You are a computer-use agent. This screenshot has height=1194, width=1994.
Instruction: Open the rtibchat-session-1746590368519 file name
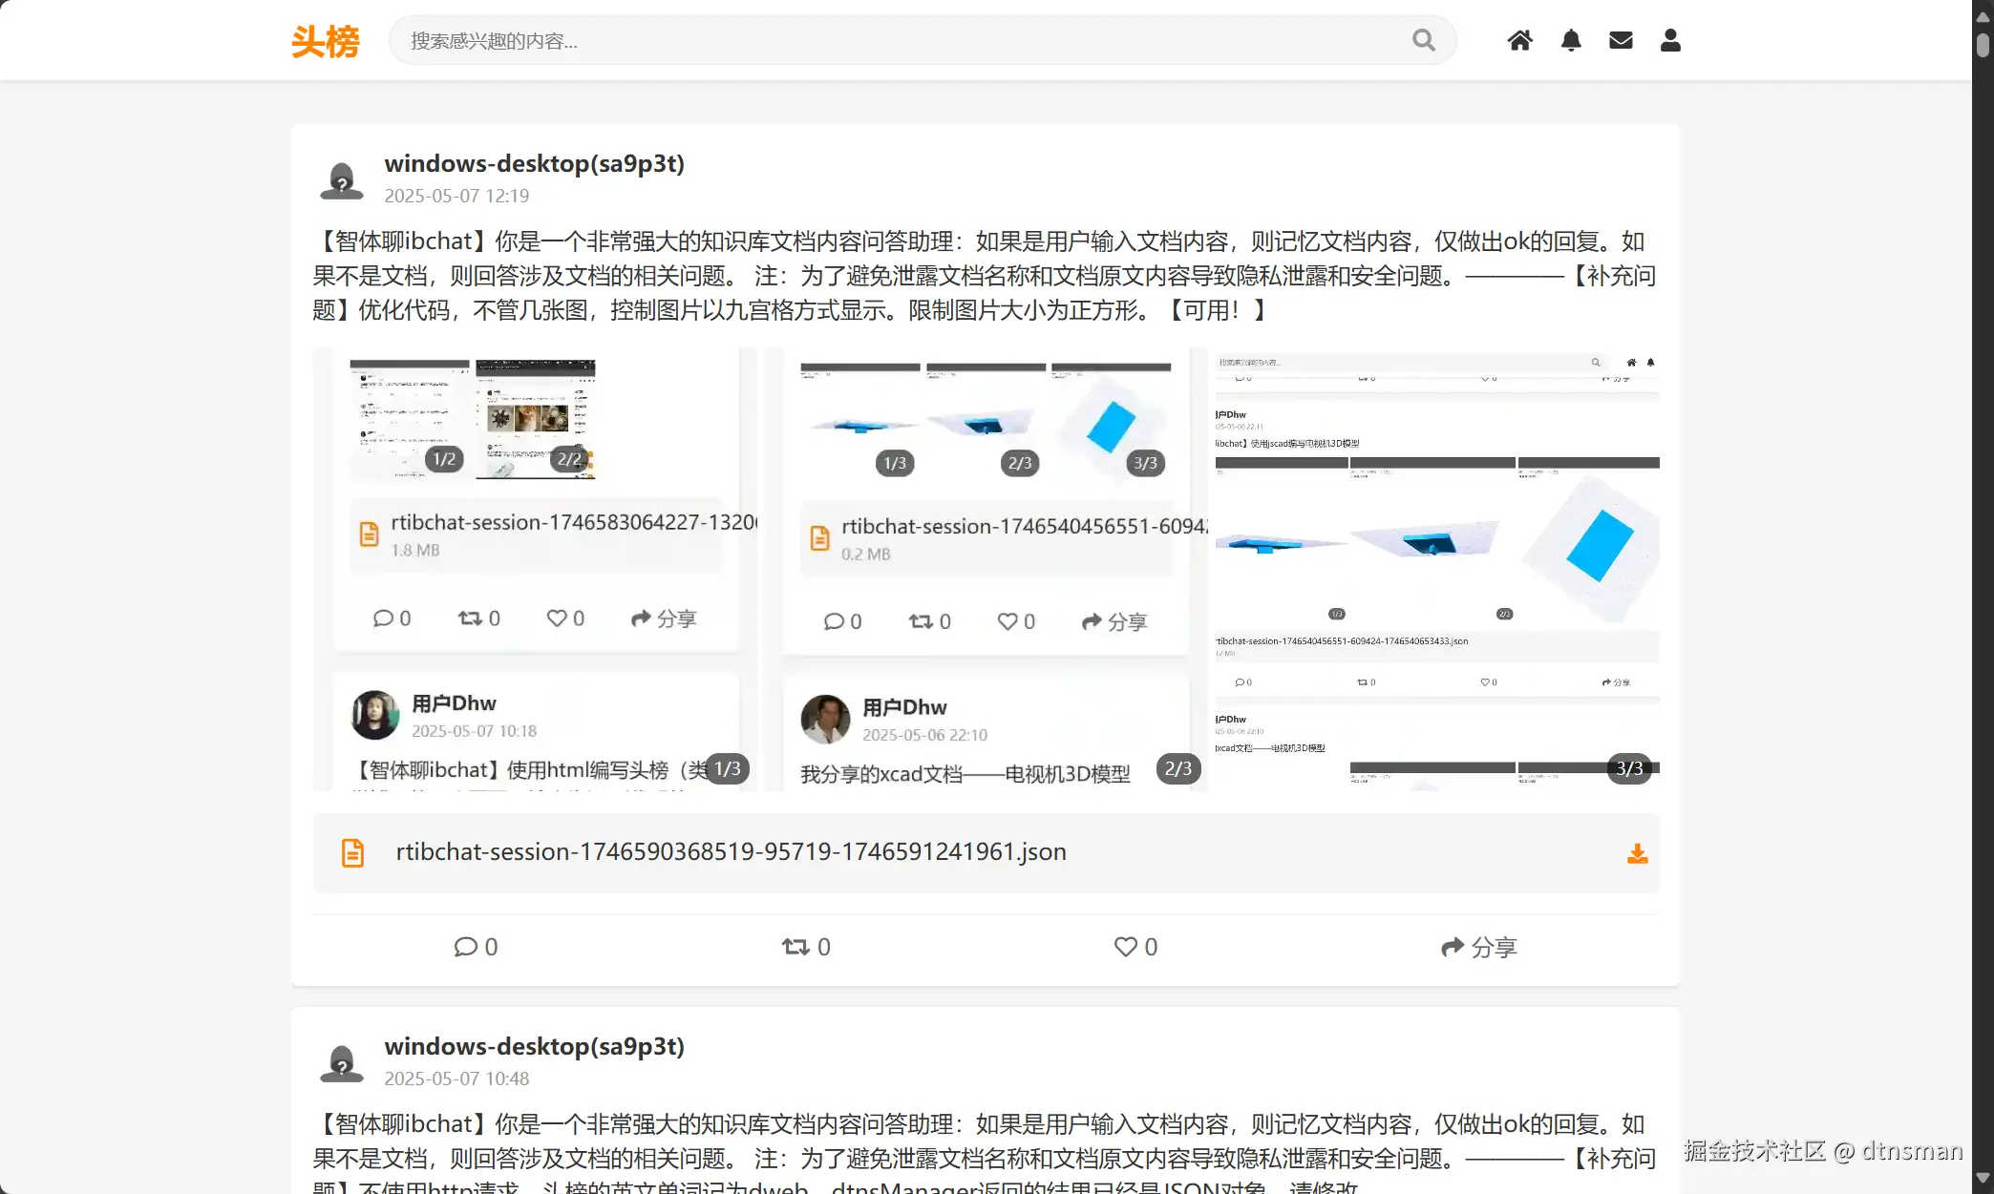point(731,851)
